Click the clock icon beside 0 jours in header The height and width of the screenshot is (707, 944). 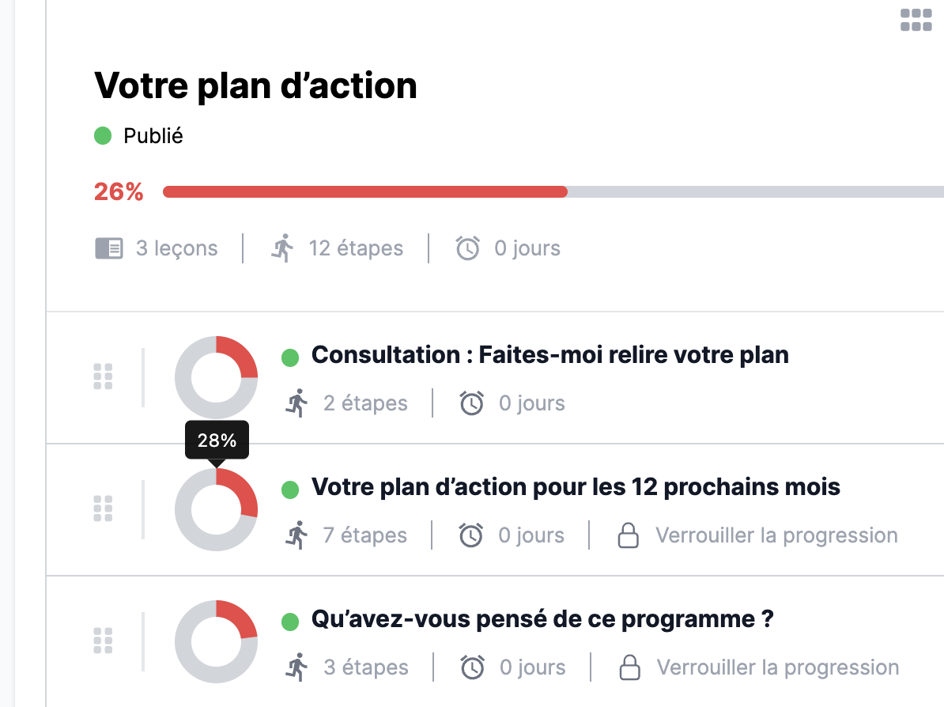[x=467, y=248]
